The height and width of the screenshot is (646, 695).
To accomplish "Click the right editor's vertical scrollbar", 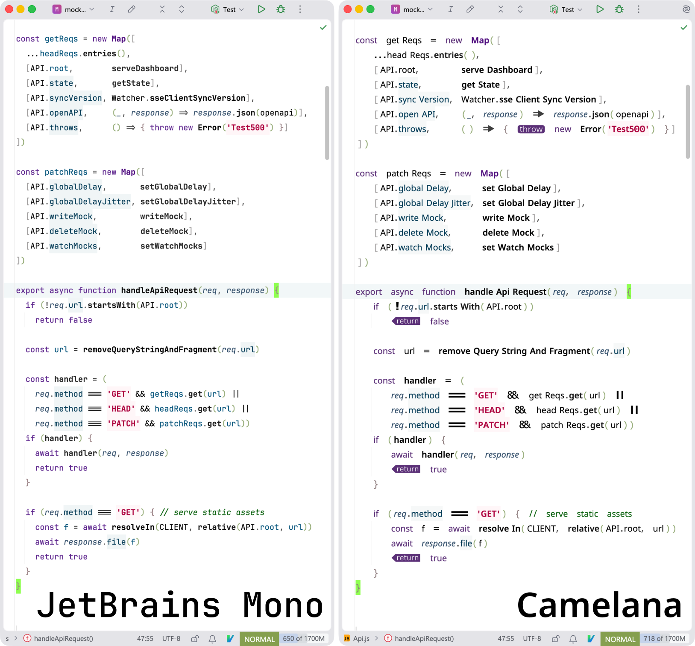I will tap(688, 122).
